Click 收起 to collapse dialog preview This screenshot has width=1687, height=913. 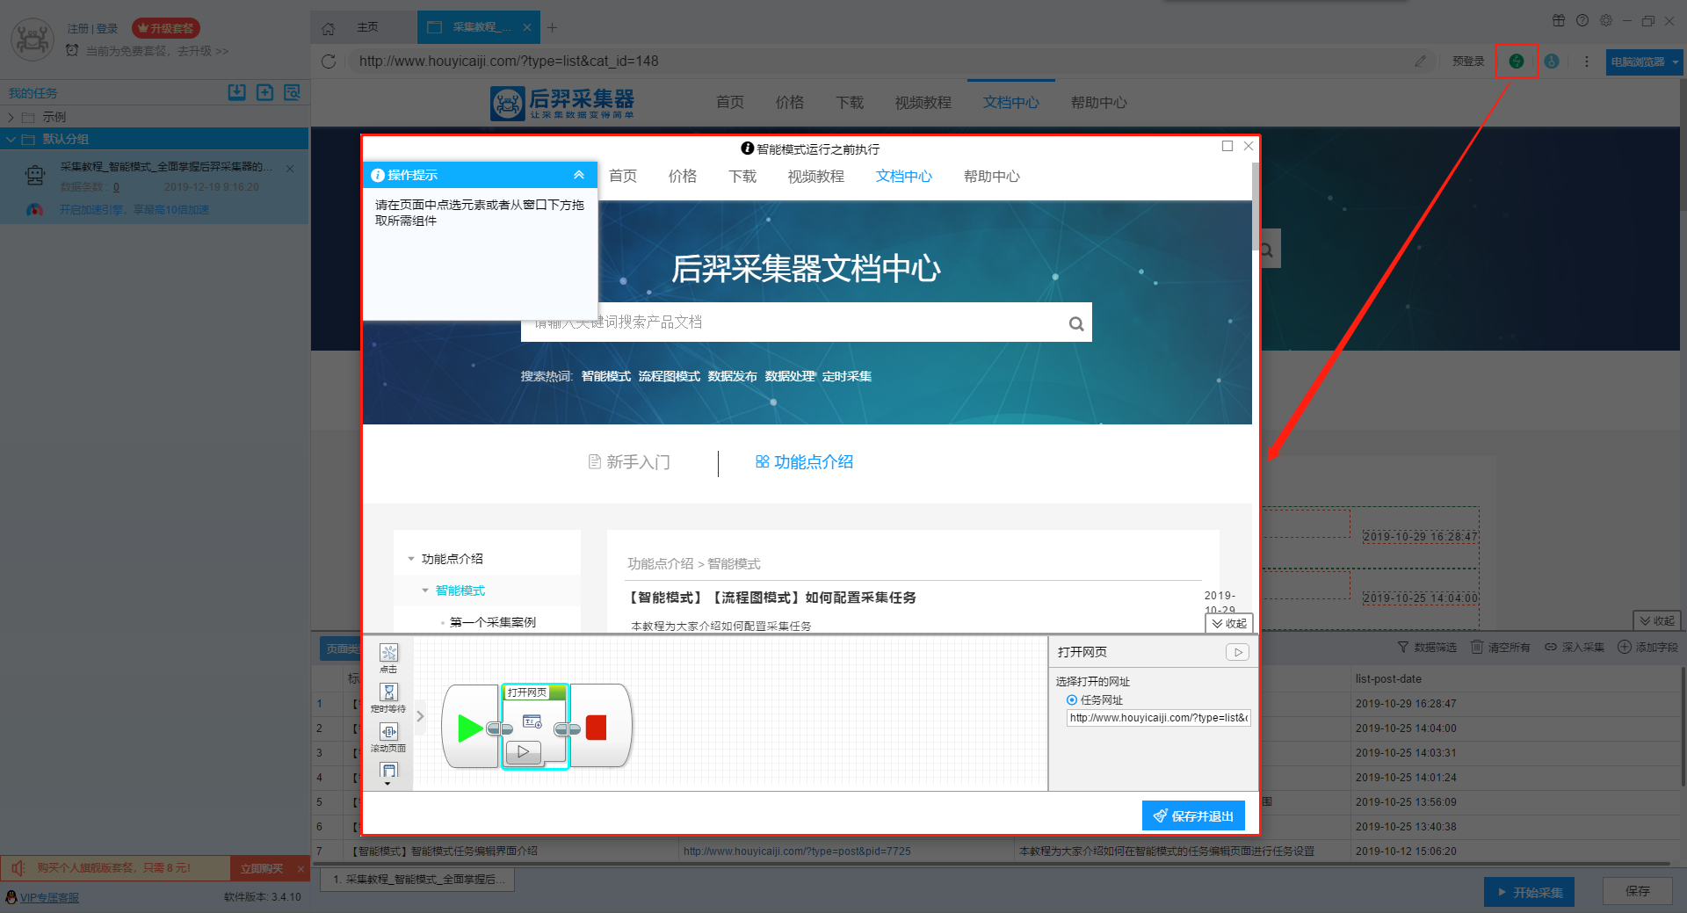tap(1229, 623)
